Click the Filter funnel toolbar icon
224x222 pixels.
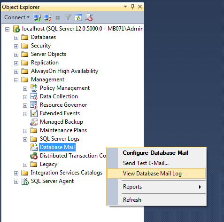click(x=68, y=17)
